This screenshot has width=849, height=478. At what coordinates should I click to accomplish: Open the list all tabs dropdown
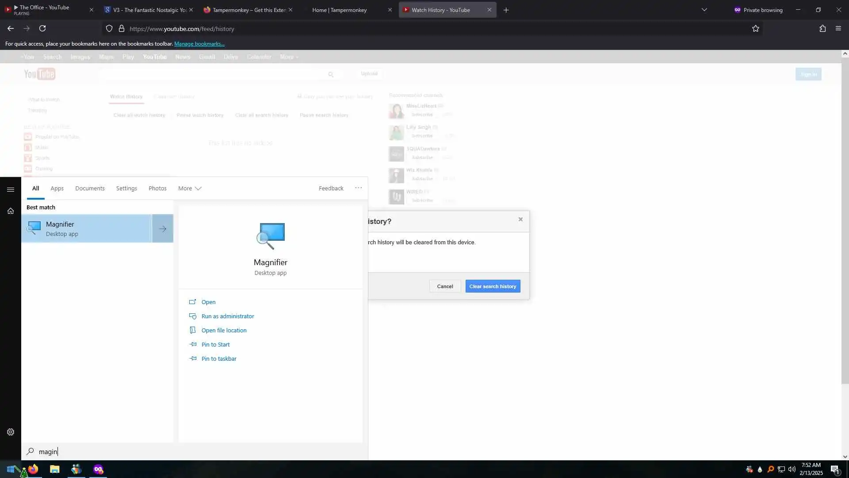tap(704, 10)
